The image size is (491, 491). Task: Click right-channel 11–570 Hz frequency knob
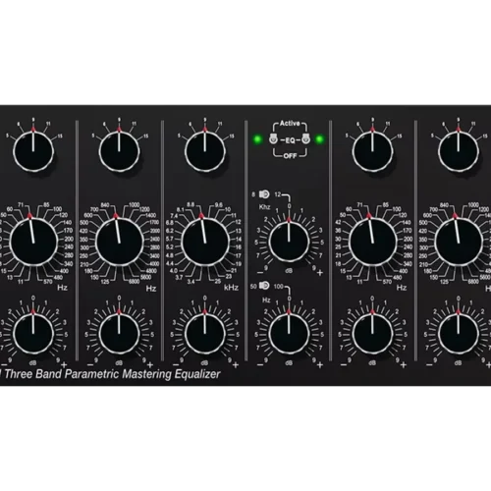[x=372, y=243]
